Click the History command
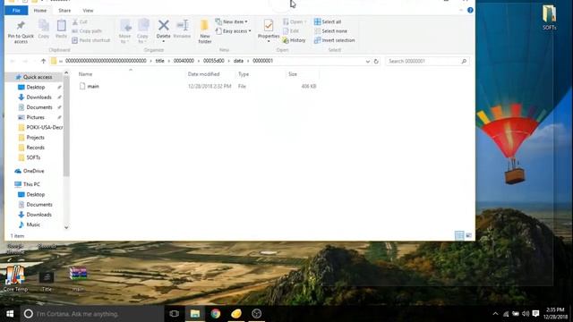This screenshot has width=573, height=322. point(295,40)
